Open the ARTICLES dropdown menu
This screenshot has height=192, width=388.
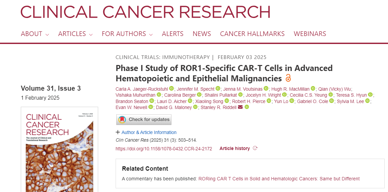[75, 34]
